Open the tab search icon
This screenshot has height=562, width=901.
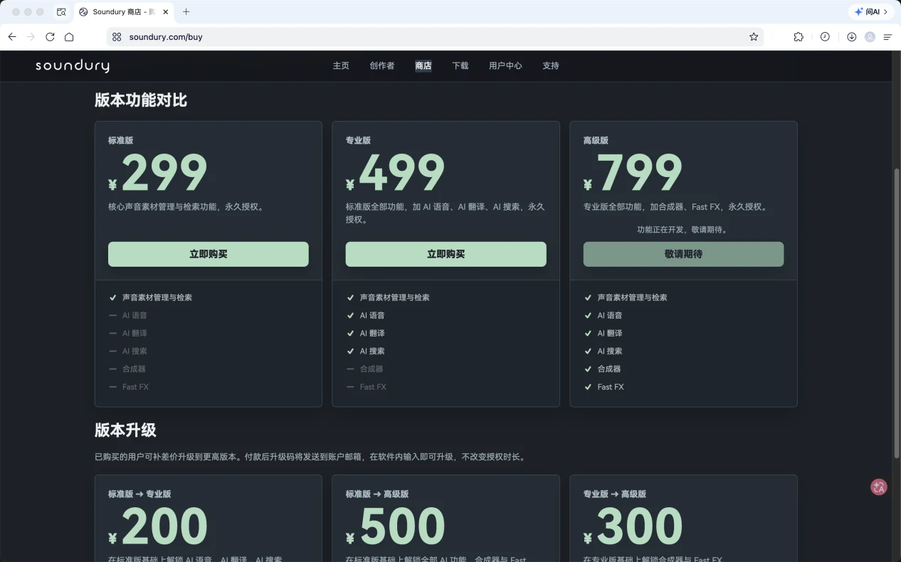pyautogui.click(x=61, y=12)
